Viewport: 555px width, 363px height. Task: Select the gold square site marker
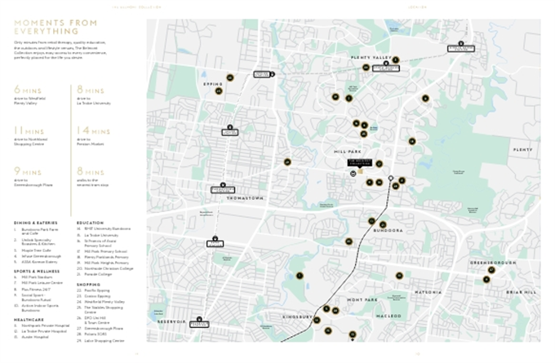pos(360,172)
